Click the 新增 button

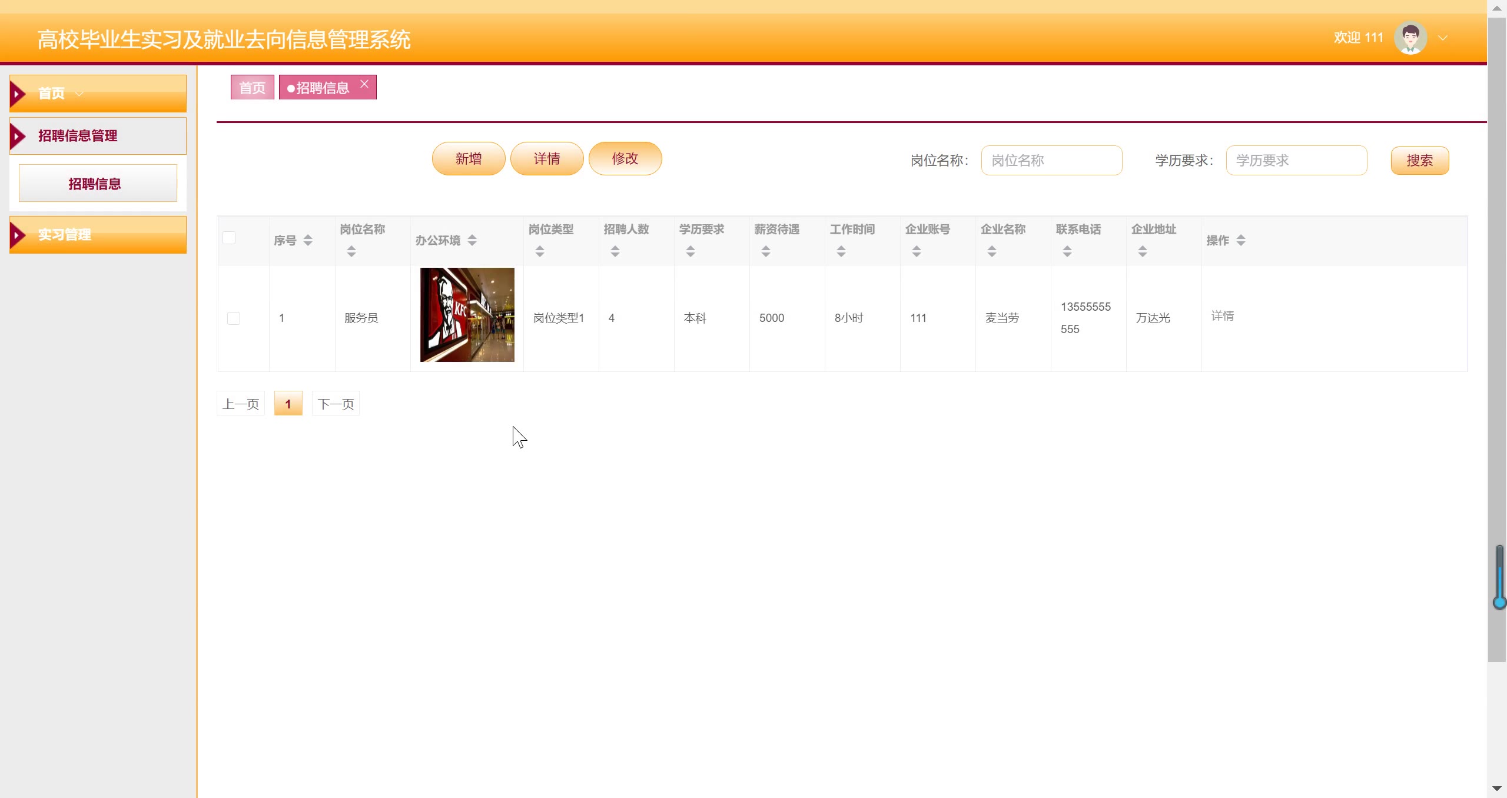point(469,159)
